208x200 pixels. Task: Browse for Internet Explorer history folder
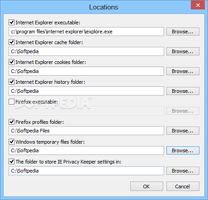pos(183,91)
